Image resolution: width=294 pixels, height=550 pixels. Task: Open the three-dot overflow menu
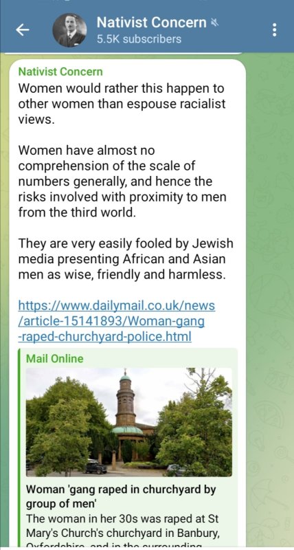point(274,30)
